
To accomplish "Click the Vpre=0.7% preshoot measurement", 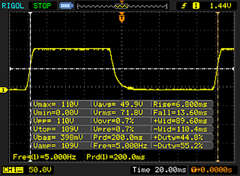I will click(x=113, y=129).
